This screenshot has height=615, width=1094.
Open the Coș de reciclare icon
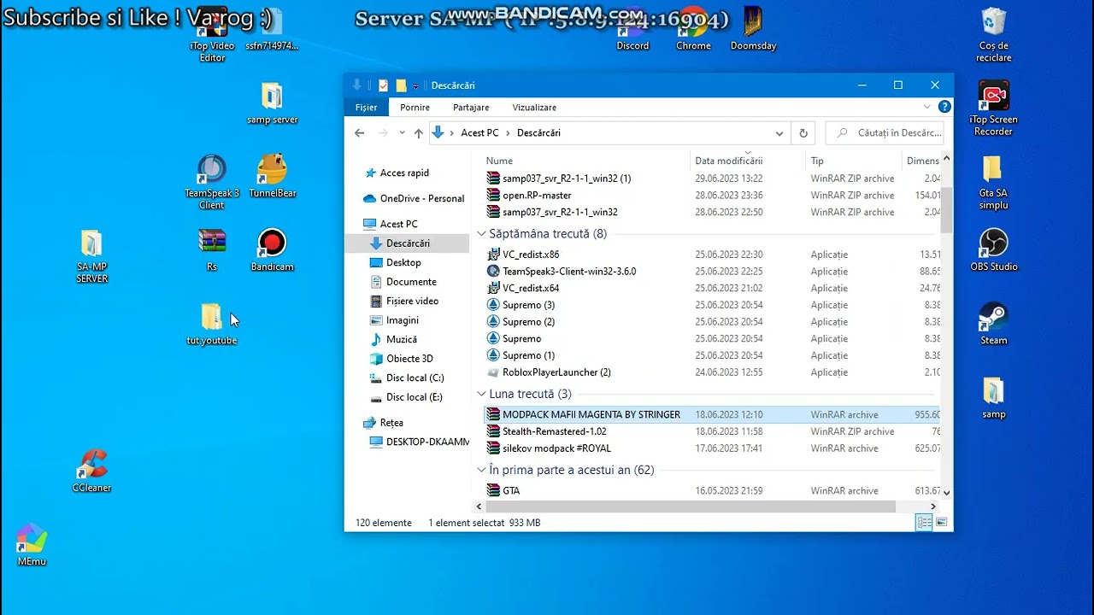(x=993, y=34)
